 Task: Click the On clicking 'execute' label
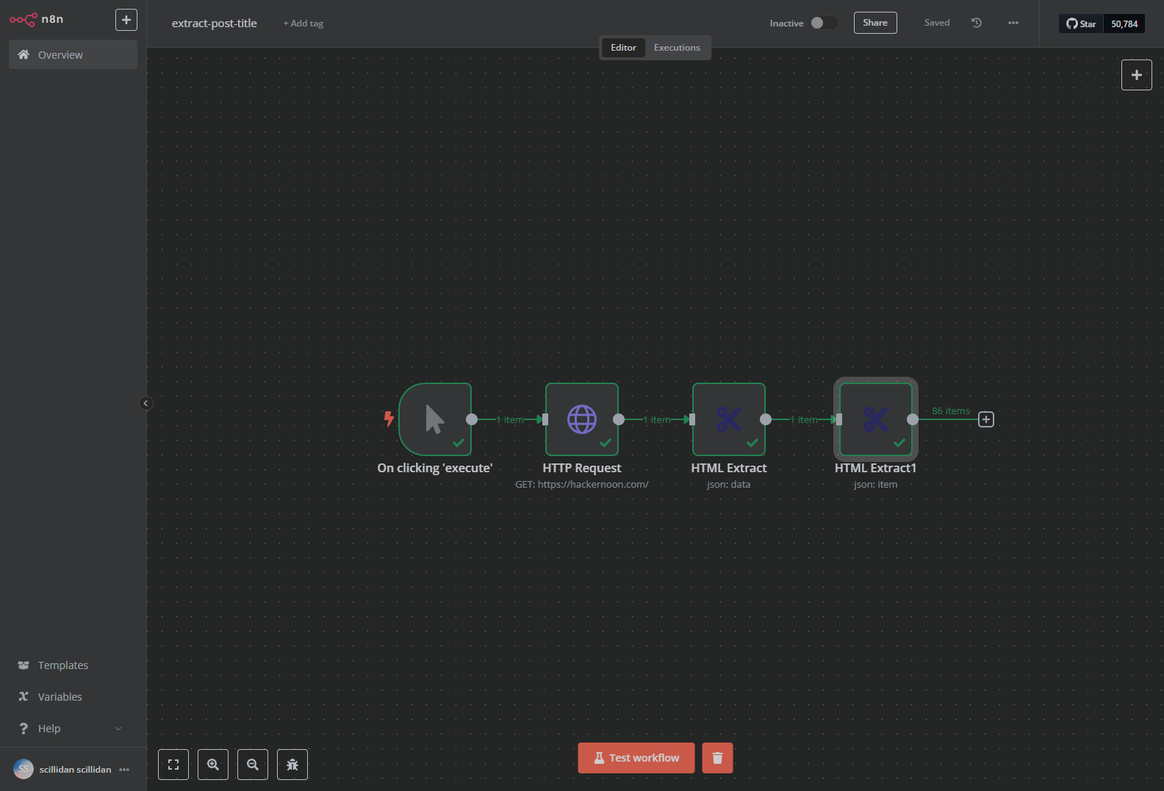(x=435, y=468)
